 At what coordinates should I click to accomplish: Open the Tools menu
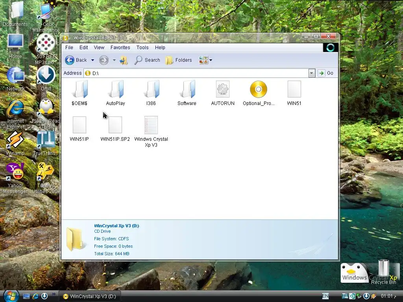[142, 48]
